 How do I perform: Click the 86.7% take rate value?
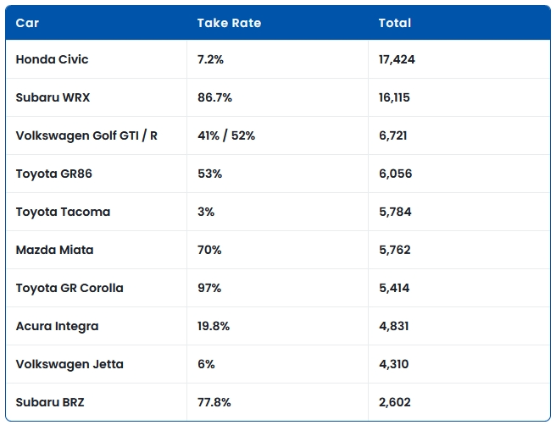coord(214,97)
